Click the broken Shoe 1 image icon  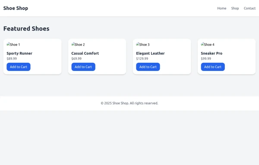pyautogui.click(x=13, y=45)
